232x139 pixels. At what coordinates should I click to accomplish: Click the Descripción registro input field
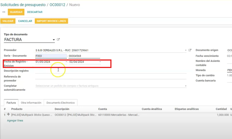pyautogui.click(x=110, y=71)
